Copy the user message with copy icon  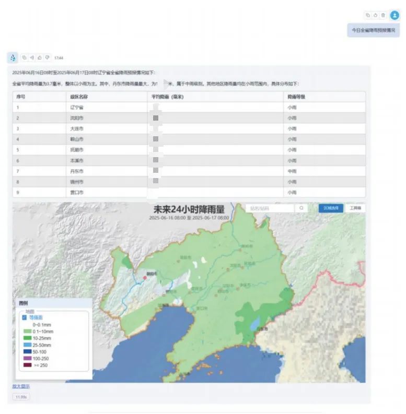pyautogui.click(x=368, y=15)
